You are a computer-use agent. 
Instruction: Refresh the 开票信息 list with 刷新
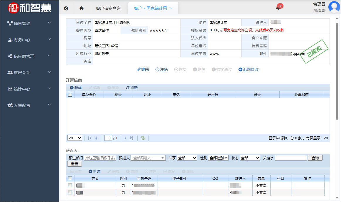tap(132, 88)
